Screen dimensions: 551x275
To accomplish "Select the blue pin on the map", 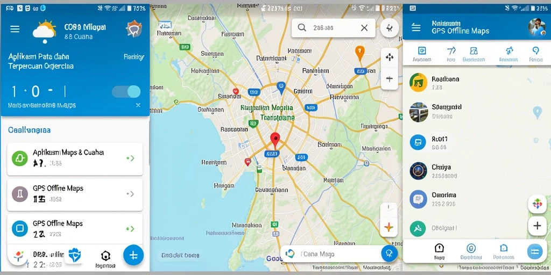I will point(281,88).
